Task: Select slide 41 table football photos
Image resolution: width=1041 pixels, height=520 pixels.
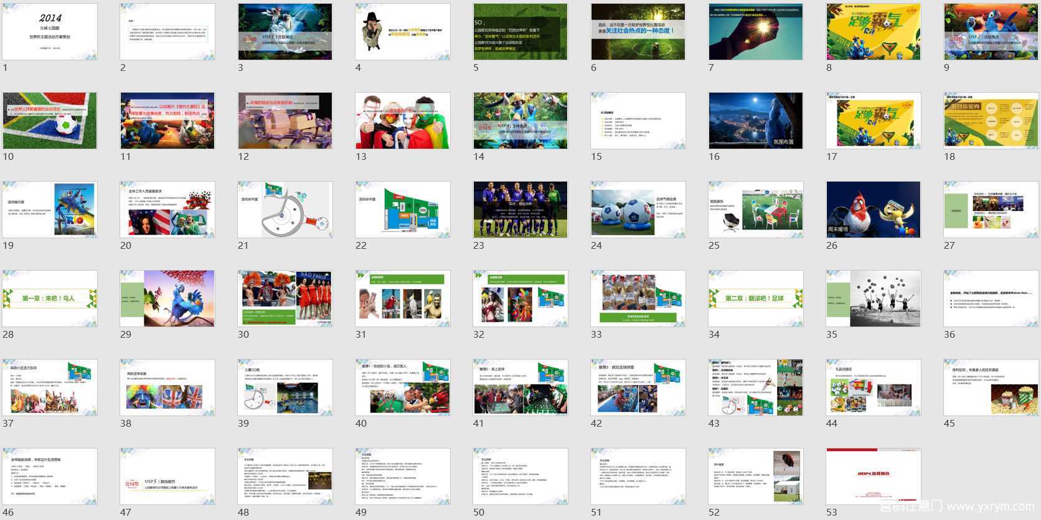Action: coord(520,388)
